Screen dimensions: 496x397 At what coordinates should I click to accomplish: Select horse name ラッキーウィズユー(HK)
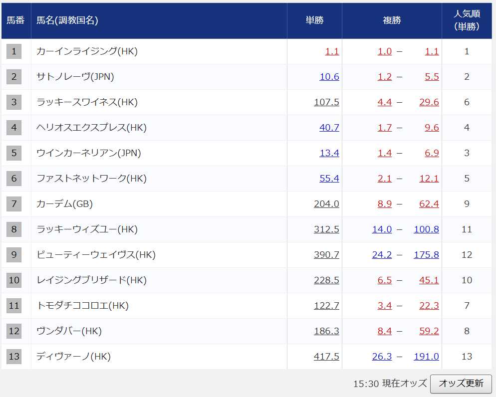87,229
